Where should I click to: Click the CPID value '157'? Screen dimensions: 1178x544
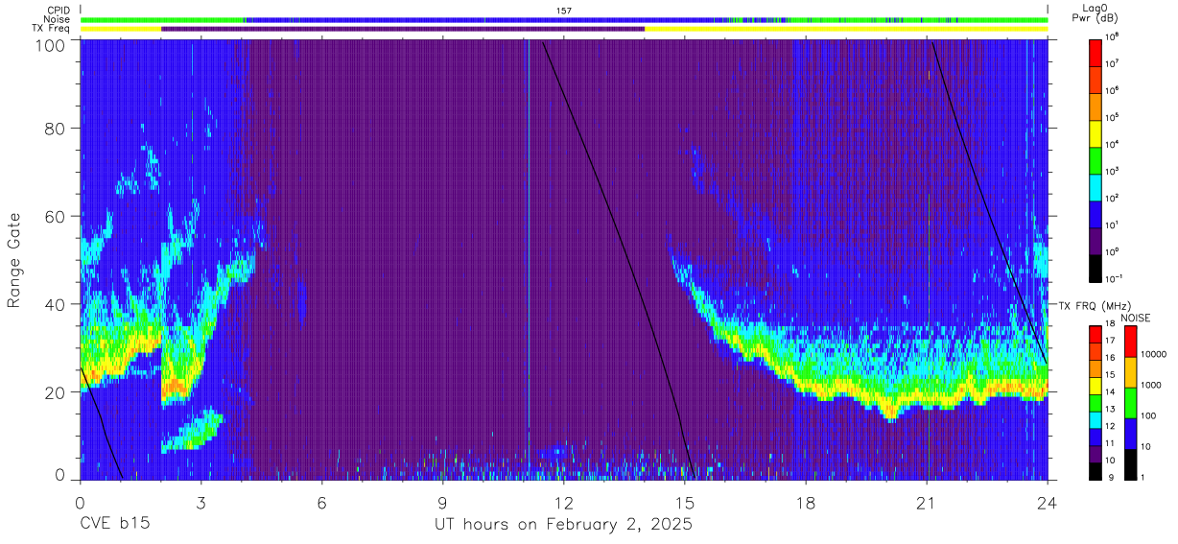coord(564,10)
